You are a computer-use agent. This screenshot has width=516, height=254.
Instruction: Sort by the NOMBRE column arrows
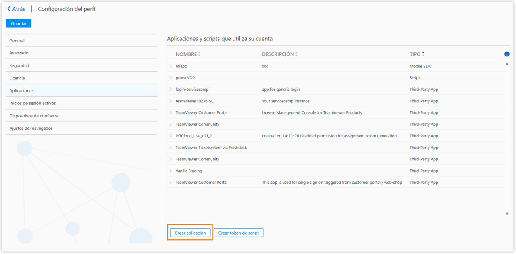coord(199,54)
